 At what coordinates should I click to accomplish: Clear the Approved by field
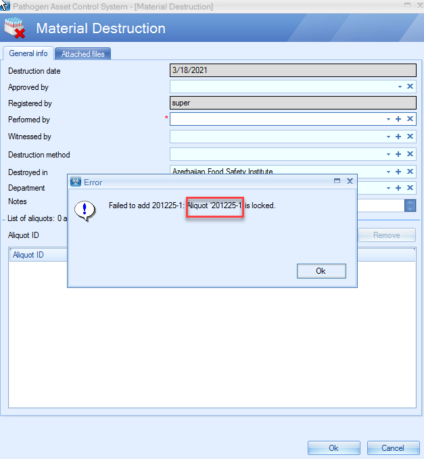pos(410,87)
